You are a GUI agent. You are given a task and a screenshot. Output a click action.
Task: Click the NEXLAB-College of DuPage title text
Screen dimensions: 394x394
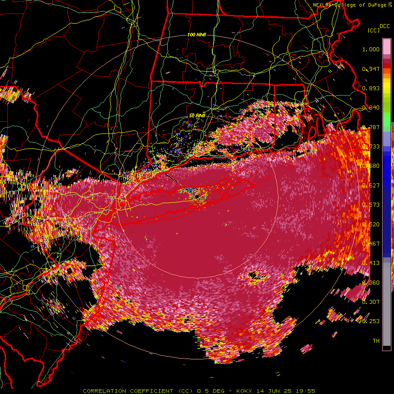coord(350,5)
